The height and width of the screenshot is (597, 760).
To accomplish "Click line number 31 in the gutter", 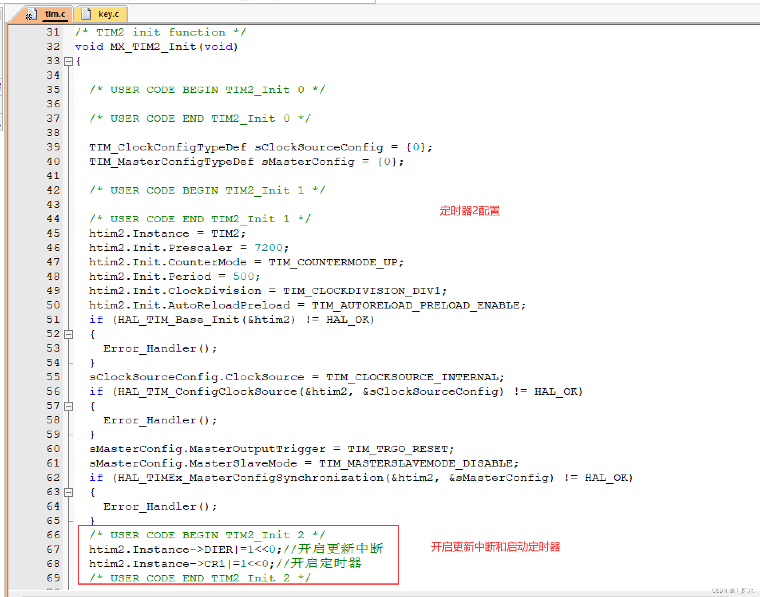I will tap(53, 32).
